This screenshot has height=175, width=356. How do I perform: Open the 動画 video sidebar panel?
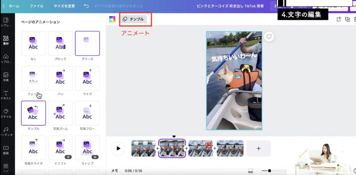[x=6, y=150]
